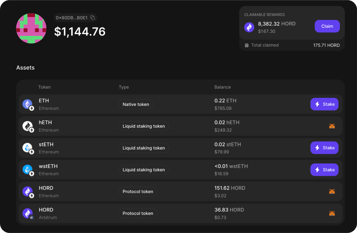Click the wstETH token icon
Image resolution: width=357 pixels, height=233 pixels.
(28, 169)
